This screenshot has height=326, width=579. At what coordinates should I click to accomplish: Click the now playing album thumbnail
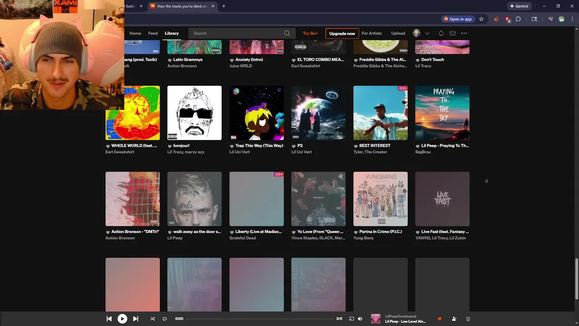tap(376, 319)
